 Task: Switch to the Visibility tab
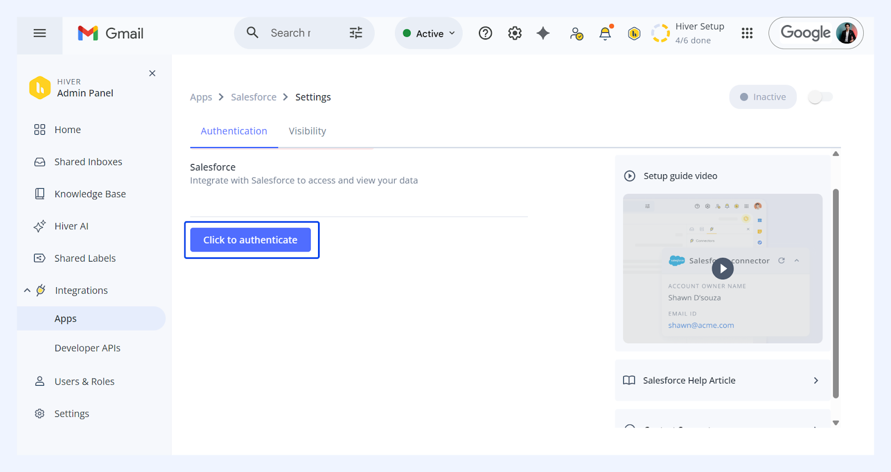[x=307, y=131]
